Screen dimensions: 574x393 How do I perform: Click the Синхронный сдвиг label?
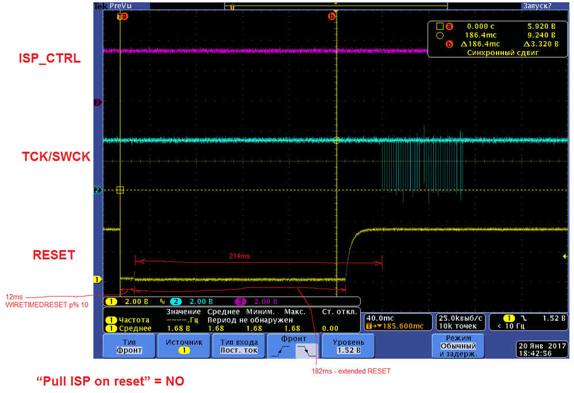click(503, 53)
